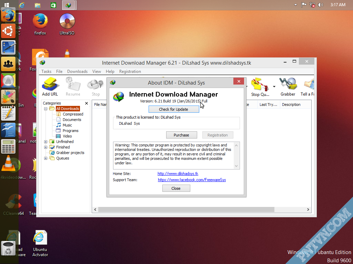Select the Grabber projects item
353x264 pixels.
point(70,153)
